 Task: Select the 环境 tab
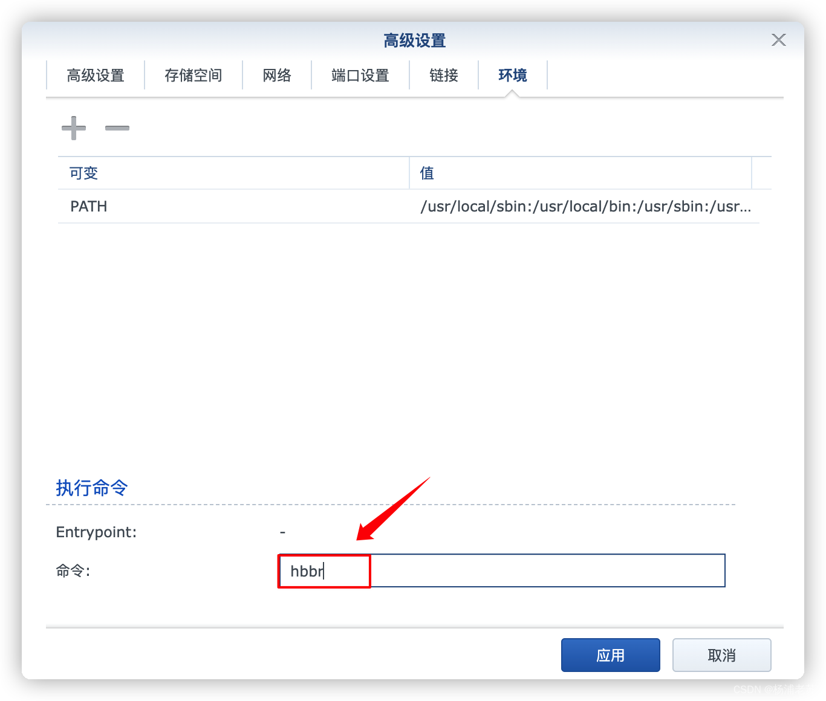click(x=512, y=75)
